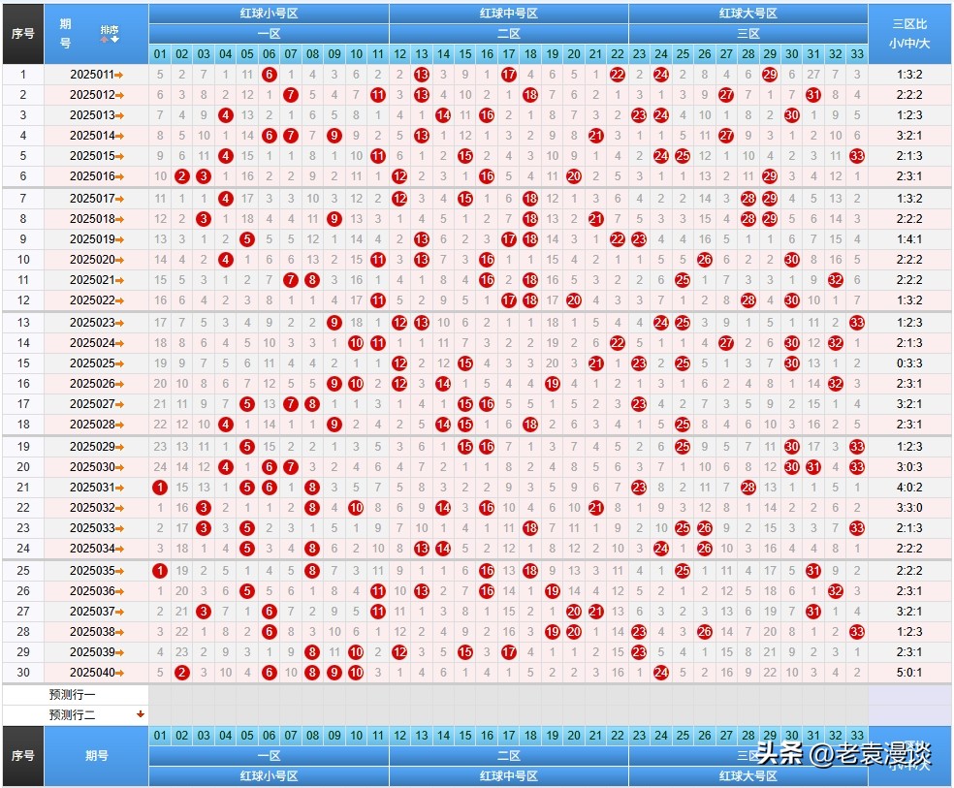Screen dimensions: 954x788
Task: Open issue number 2025030 link
Action: click(91, 467)
